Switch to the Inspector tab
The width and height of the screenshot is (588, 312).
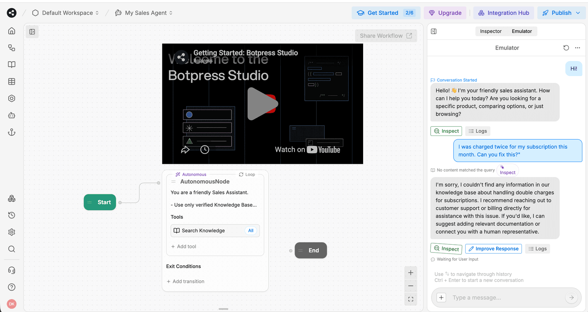tap(491, 31)
